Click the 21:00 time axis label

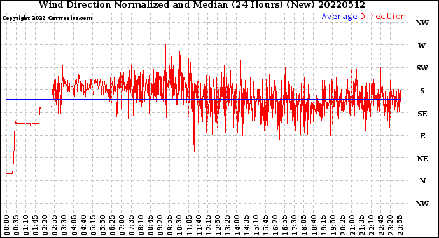point(352,225)
